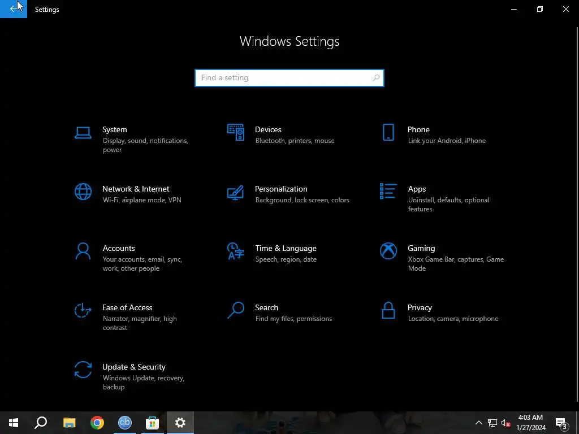Viewport: 579px width, 434px height.
Task: Open the notification Action Center
Action: click(561, 423)
